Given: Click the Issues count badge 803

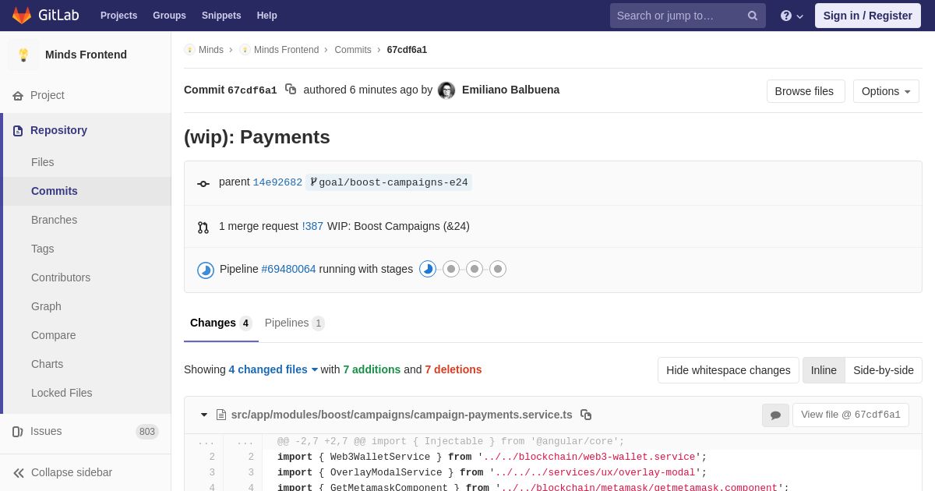Looking at the screenshot, I should click(x=147, y=432).
